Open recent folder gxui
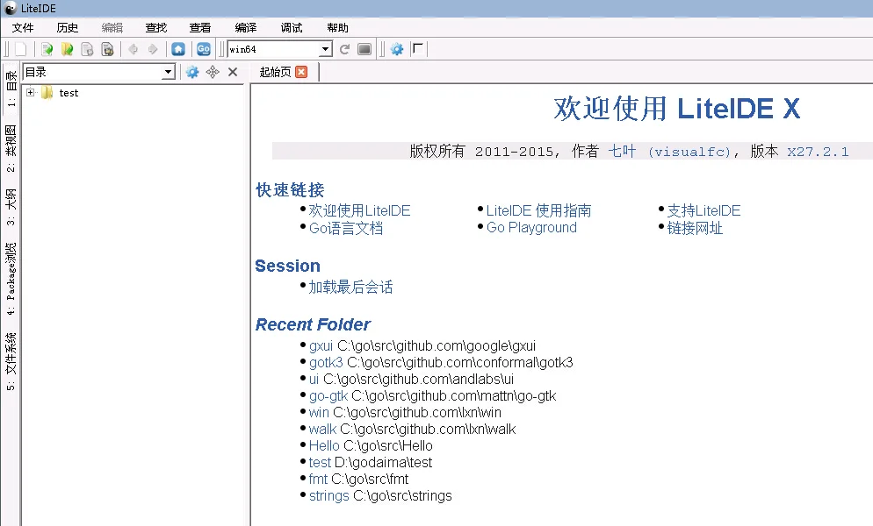873x526 pixels. (x=321, y=346)
